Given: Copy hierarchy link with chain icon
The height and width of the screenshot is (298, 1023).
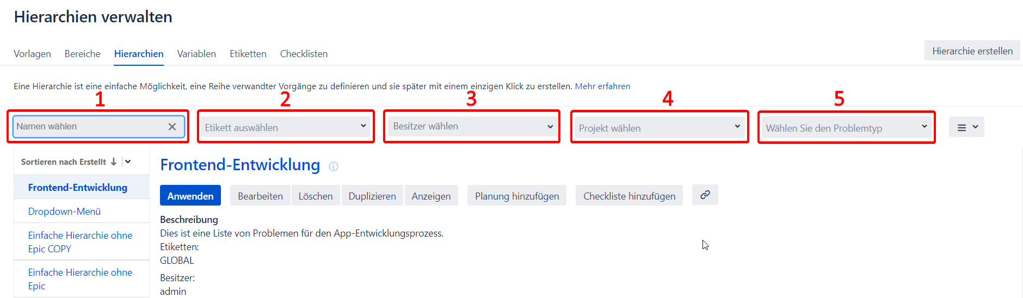Looking at the screenshot, I should pos(705,195).
